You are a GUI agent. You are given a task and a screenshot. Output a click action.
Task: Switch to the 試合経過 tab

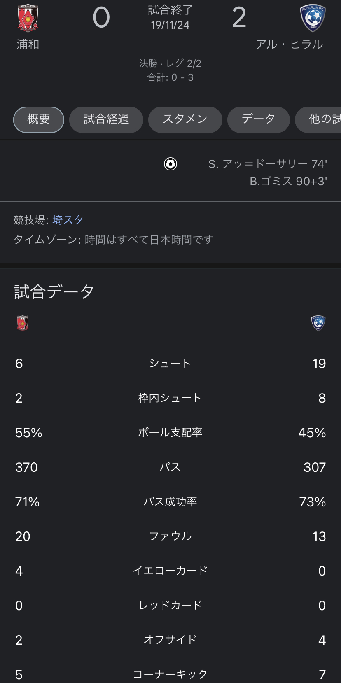[x=106, y=119]
